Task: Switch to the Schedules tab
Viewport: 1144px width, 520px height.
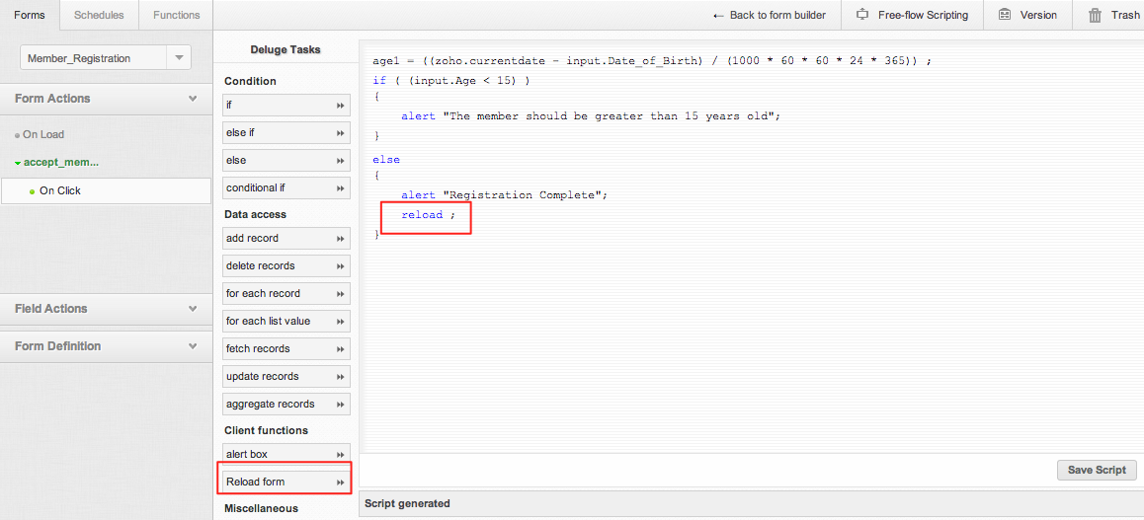Action: tap(99, 15)
